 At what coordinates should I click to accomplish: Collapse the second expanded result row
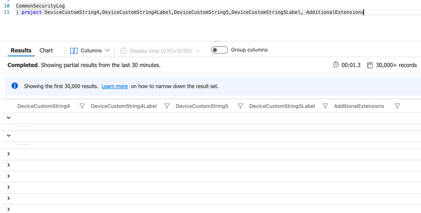click(8, 136)
